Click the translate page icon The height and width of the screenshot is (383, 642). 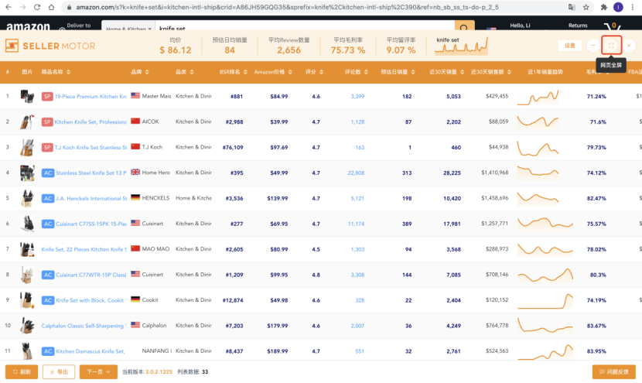click(572, 7)
